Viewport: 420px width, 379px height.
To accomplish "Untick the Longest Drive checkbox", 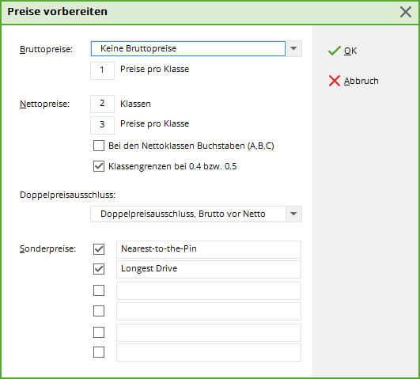I will (x=99, y=269).
